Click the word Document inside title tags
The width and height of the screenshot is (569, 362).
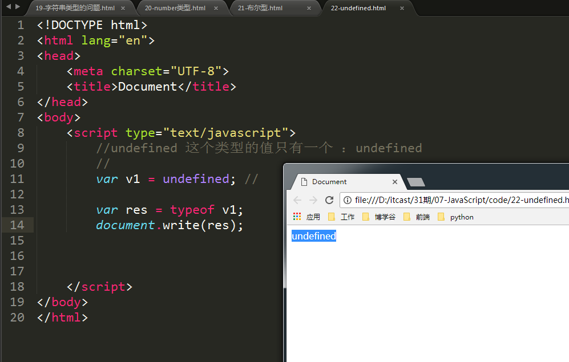(x=148, y=87)
